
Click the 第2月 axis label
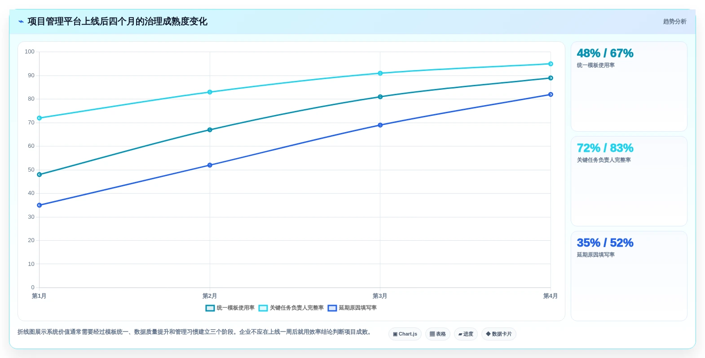pyautogui.click(x=210, y=296)
